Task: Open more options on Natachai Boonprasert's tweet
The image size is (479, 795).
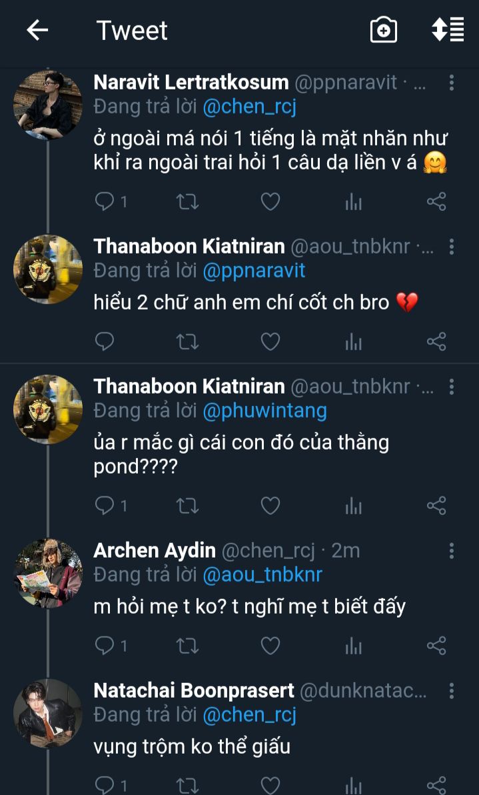Action: tap(452, 690)
